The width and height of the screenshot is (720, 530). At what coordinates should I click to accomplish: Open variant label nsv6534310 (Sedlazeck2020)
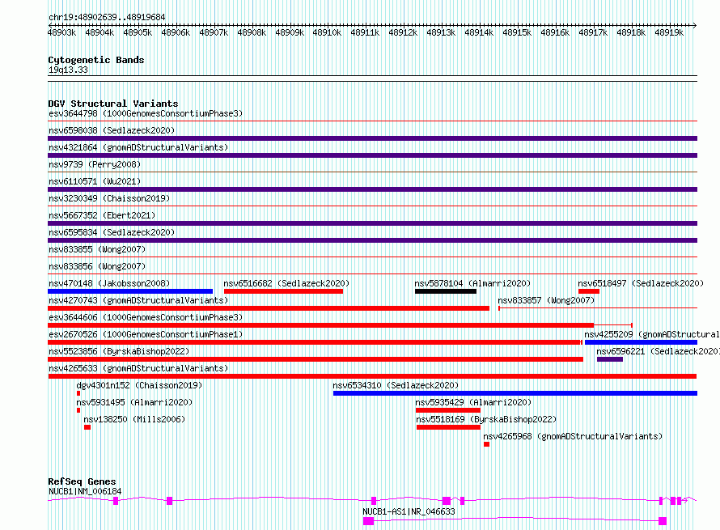coord(396,385)
